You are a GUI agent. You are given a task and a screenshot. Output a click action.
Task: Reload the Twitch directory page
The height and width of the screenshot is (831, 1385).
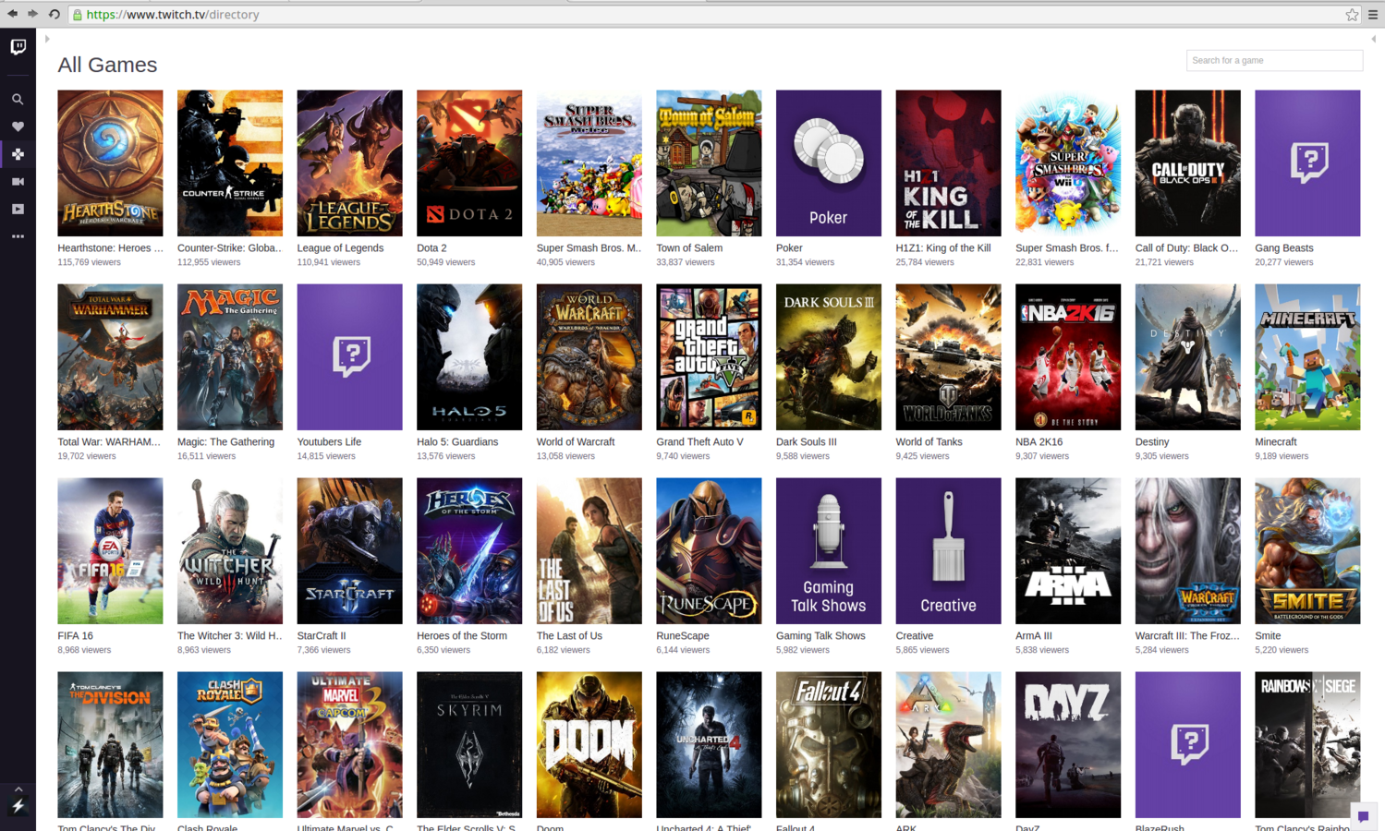click(55, 14)
